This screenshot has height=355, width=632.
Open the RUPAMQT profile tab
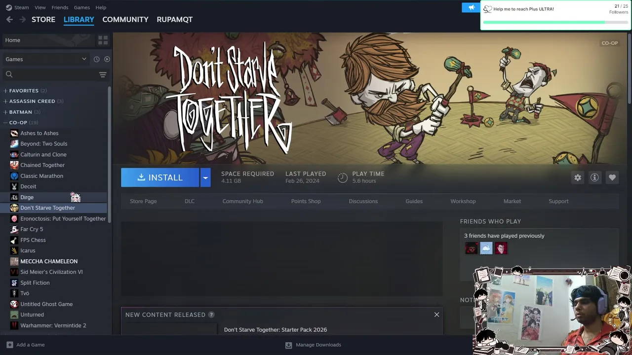coord(175,20)
